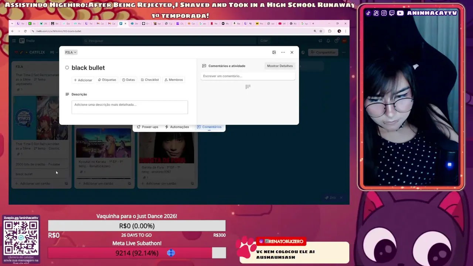Screen dimensions: 473x266
Task: Click the Criar button in Trello header
Action: tap(264, 41)
